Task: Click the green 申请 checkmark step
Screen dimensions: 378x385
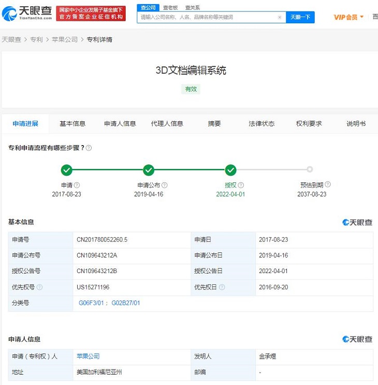Action: pos(66,169)
